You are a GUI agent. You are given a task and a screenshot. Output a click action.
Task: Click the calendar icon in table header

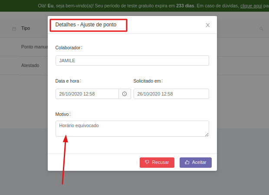tap(14, 29)
